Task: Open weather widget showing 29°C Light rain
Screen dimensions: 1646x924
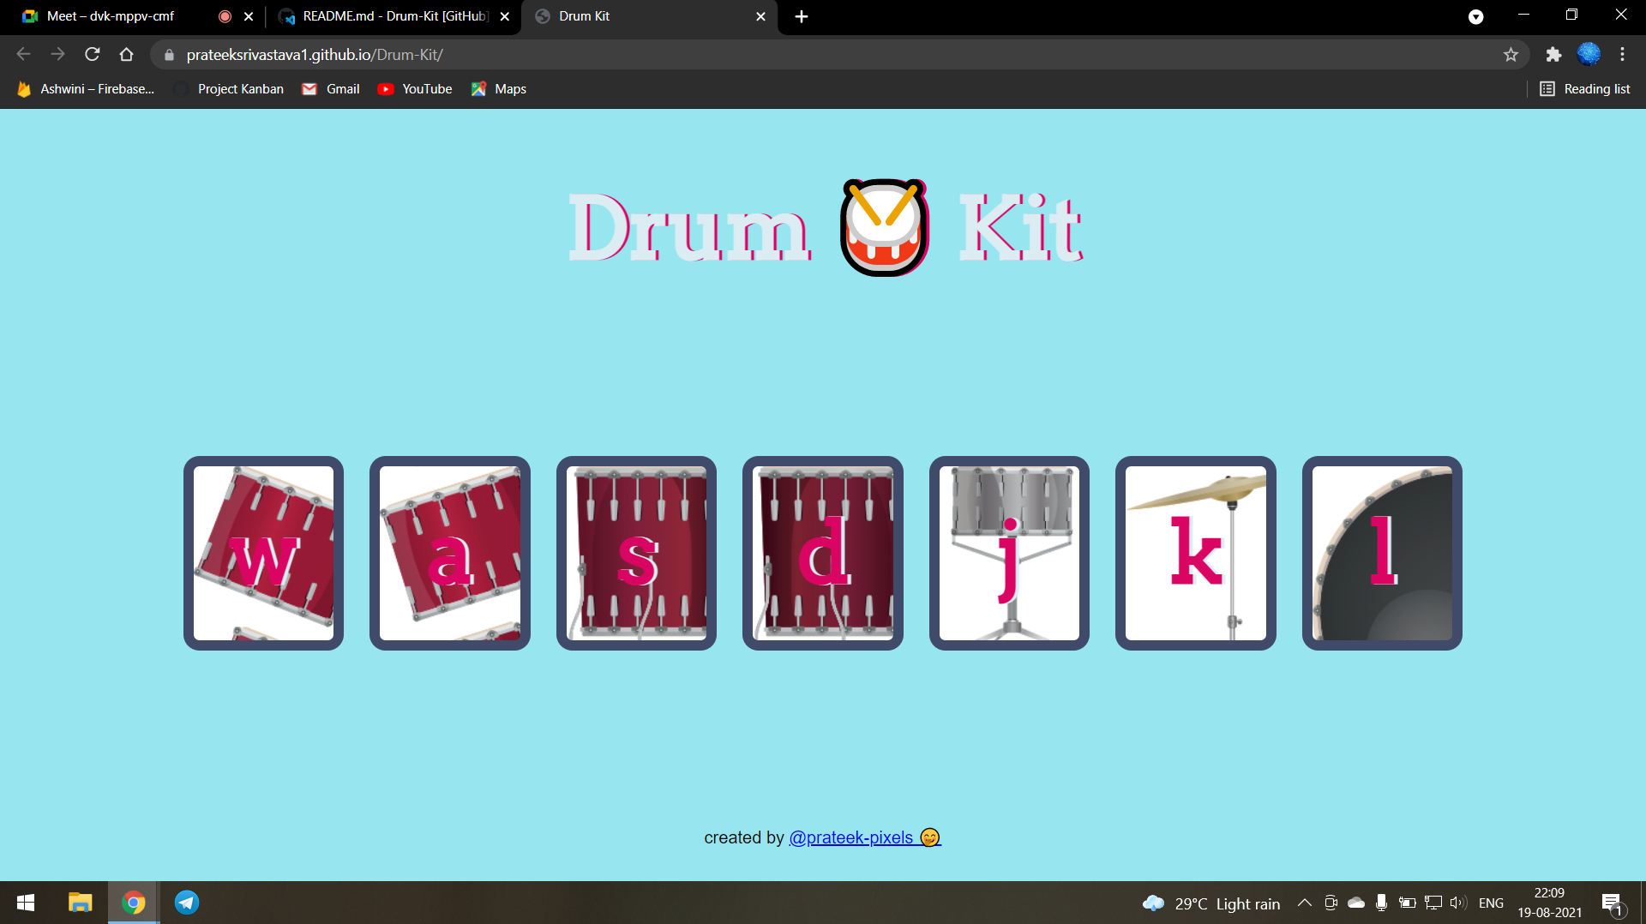Action: tap(1211, 903)
